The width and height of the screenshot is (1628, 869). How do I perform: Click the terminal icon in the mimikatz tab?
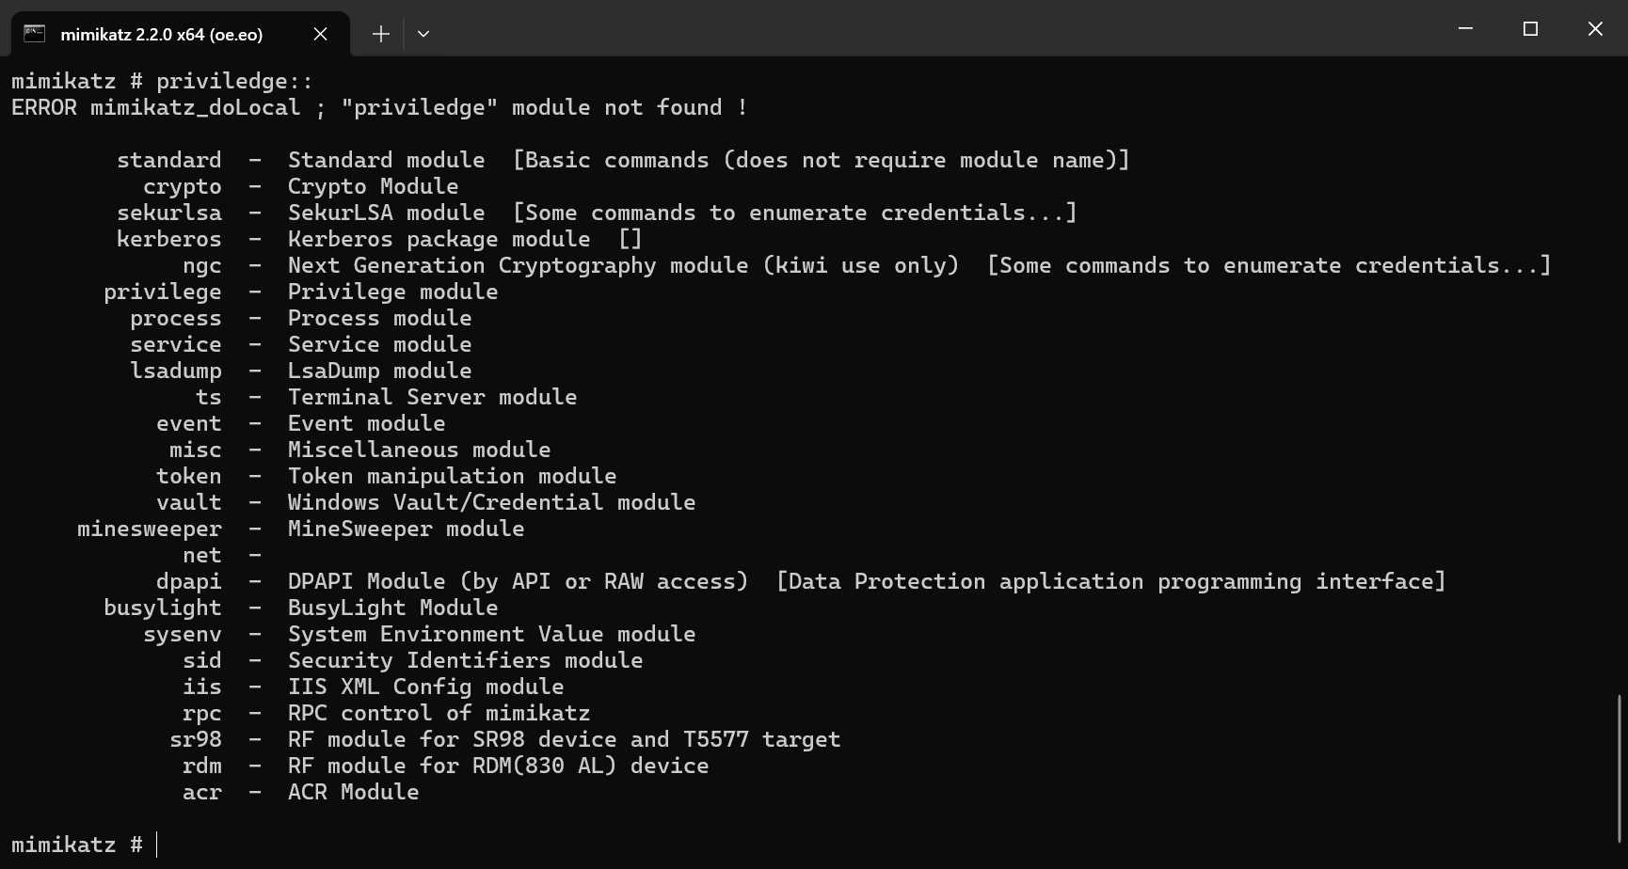pyautogui.click(x=34, y=34)
